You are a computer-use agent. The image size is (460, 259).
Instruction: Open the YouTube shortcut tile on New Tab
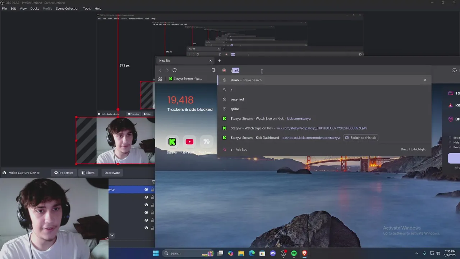[x=189, y=142]
